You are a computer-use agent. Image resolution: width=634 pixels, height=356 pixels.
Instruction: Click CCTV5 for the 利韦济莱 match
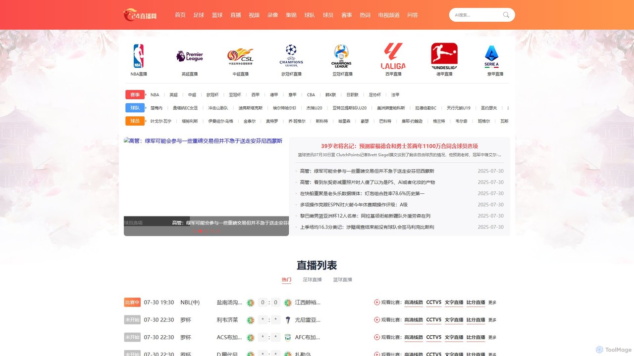[434, 320]
